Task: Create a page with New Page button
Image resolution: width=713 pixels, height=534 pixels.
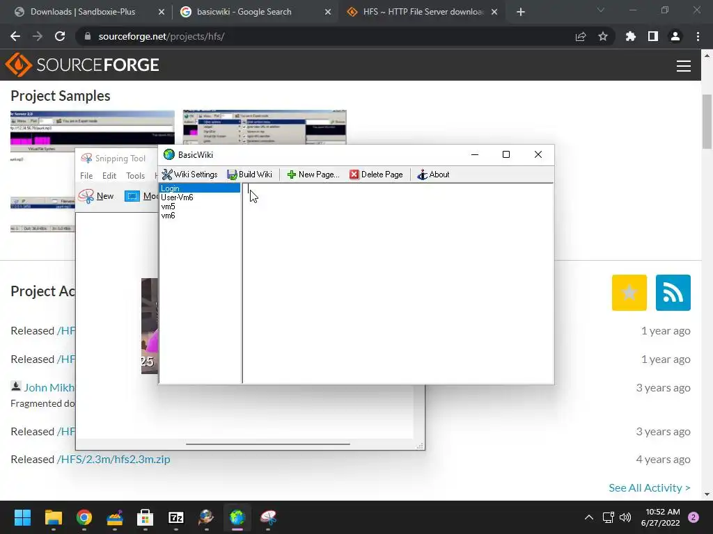Action: click(313, 175)
